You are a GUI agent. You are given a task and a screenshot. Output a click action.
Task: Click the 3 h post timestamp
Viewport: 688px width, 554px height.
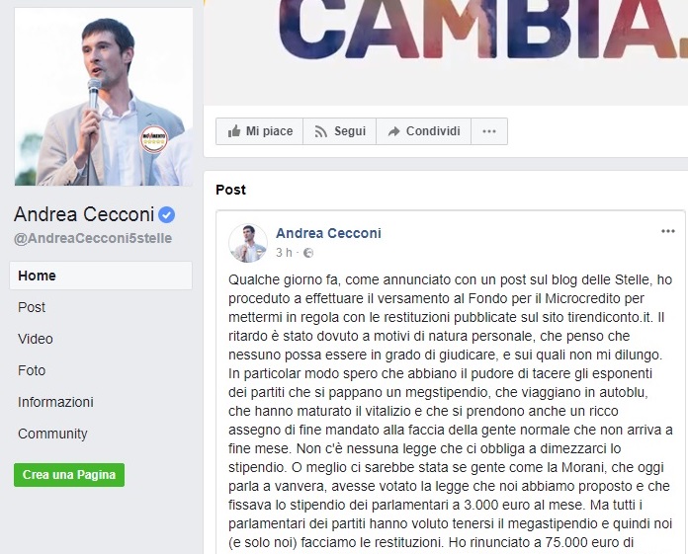284,253
